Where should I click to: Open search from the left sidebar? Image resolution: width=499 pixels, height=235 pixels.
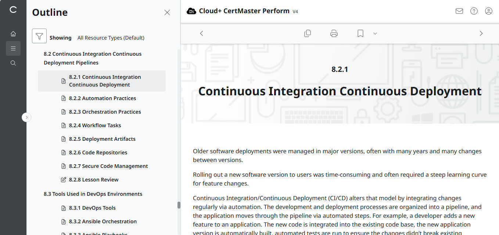[x=13, y=63]
